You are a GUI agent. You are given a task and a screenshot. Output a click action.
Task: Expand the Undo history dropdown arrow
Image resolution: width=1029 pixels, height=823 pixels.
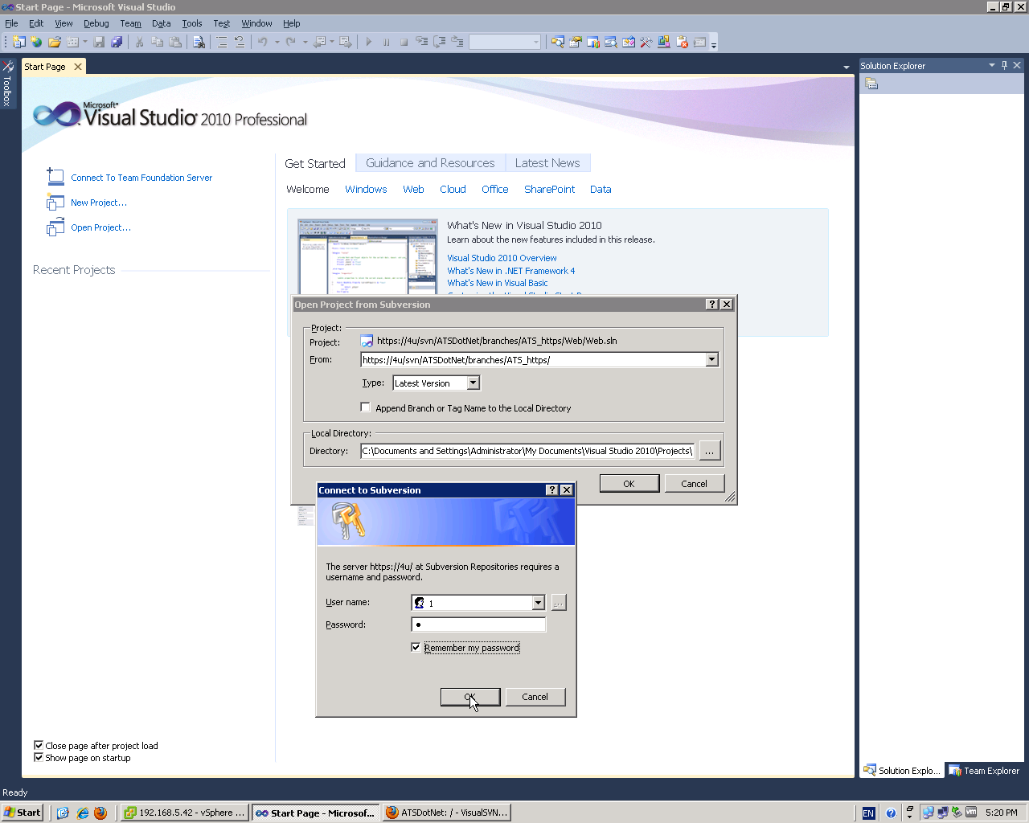coord(277,42)
